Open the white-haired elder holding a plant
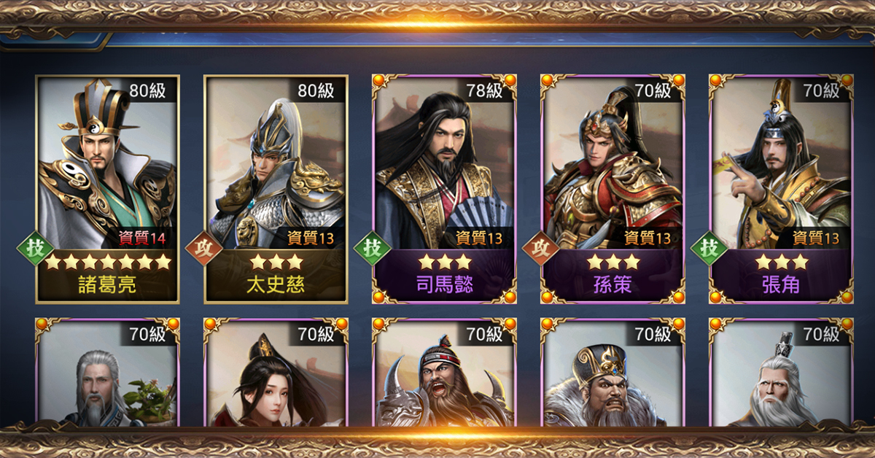The image size is (875, 458). click(x=107, y=373)
